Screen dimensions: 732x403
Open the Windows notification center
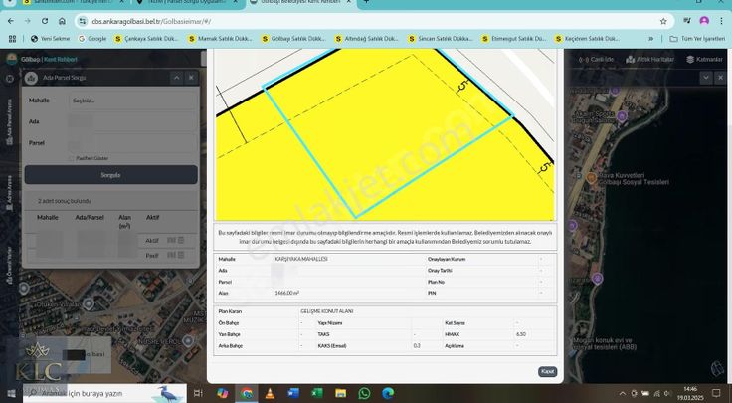point(717,393)
